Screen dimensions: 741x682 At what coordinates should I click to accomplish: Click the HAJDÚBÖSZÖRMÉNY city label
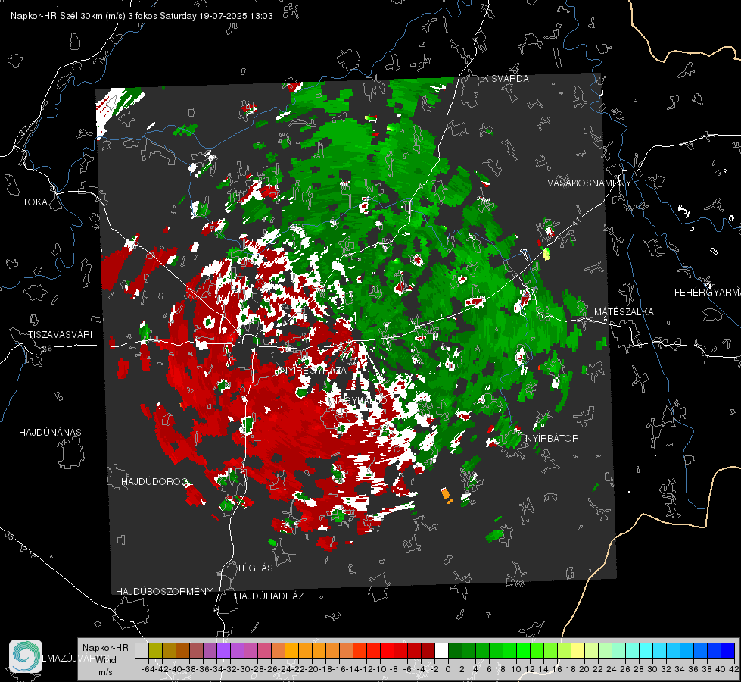pos(164,592)
